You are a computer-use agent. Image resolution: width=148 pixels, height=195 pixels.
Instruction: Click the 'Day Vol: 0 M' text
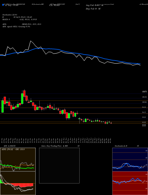(x=93, y=9)
